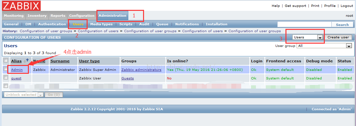The width and height of the screenshot is (356, 126).
Task: Sort by the User type column header
Action: pos(89,61)
